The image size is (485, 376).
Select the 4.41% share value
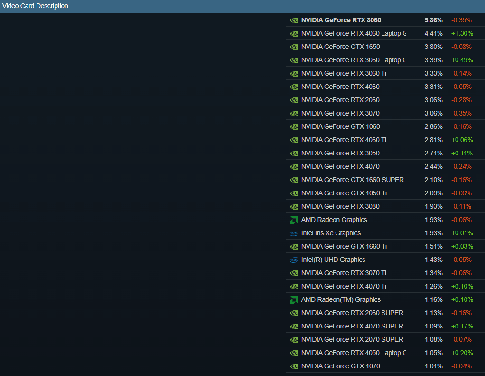[433, 33]
